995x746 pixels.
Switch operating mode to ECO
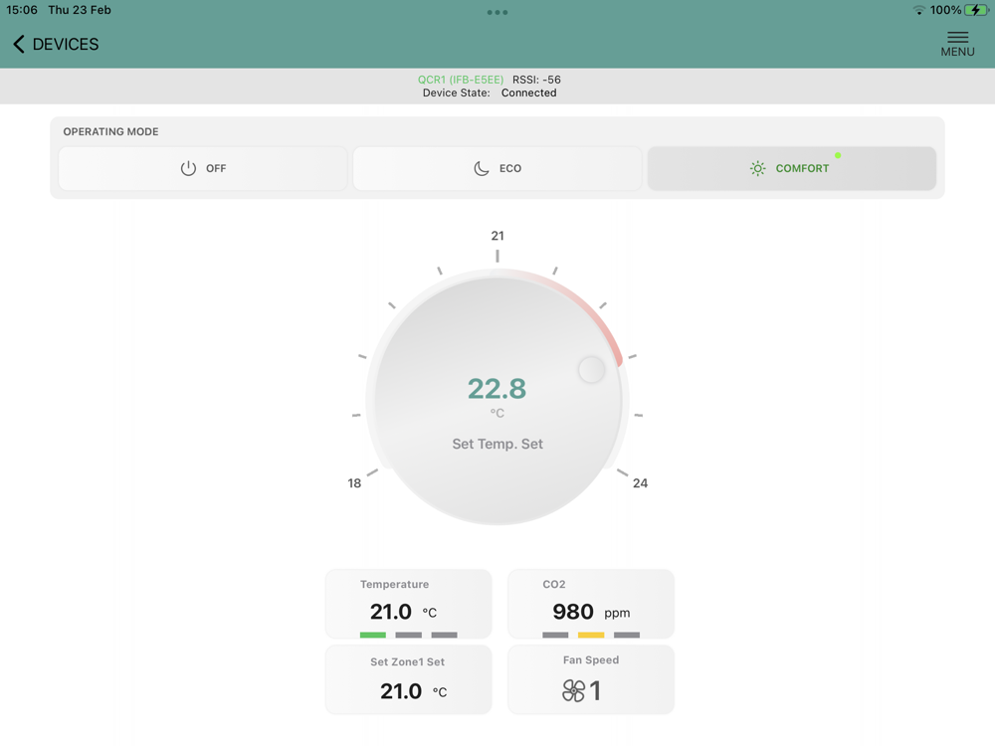coord(497,168)
